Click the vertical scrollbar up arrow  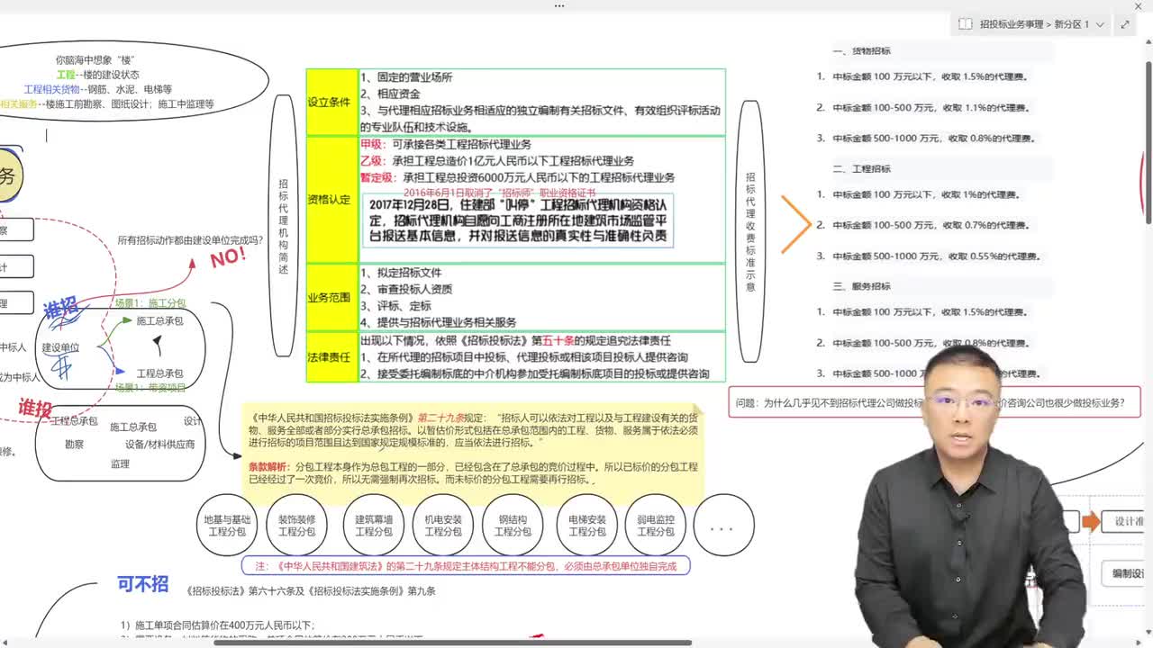coord(1148,44)
